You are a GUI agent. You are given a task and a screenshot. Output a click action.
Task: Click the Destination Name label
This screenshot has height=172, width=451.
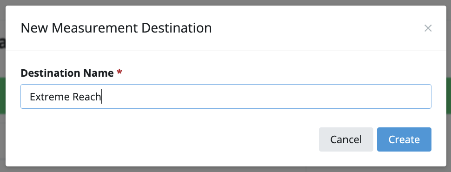click(x=67, y=73)
